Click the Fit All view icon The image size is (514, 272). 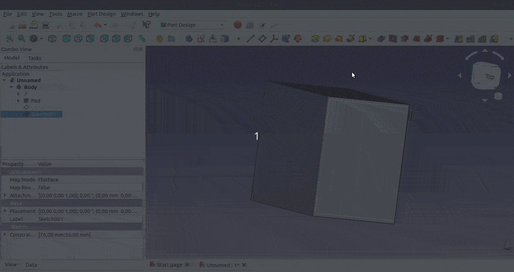[10, 39]
